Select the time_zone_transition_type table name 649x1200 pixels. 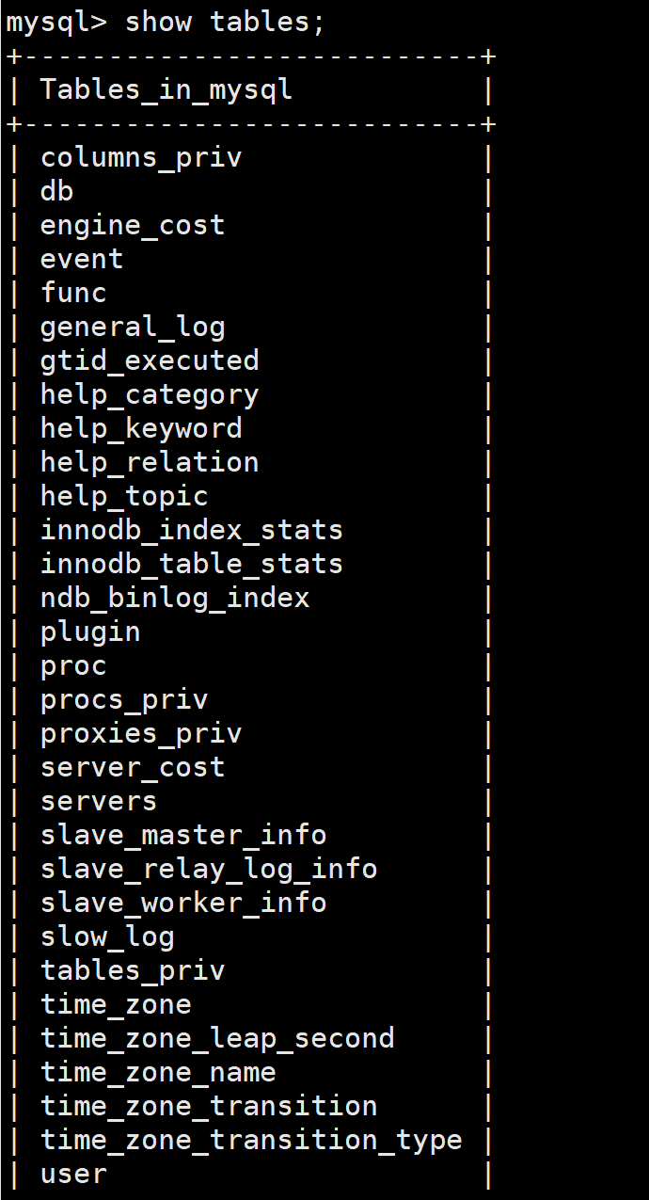pos(251,1140)
